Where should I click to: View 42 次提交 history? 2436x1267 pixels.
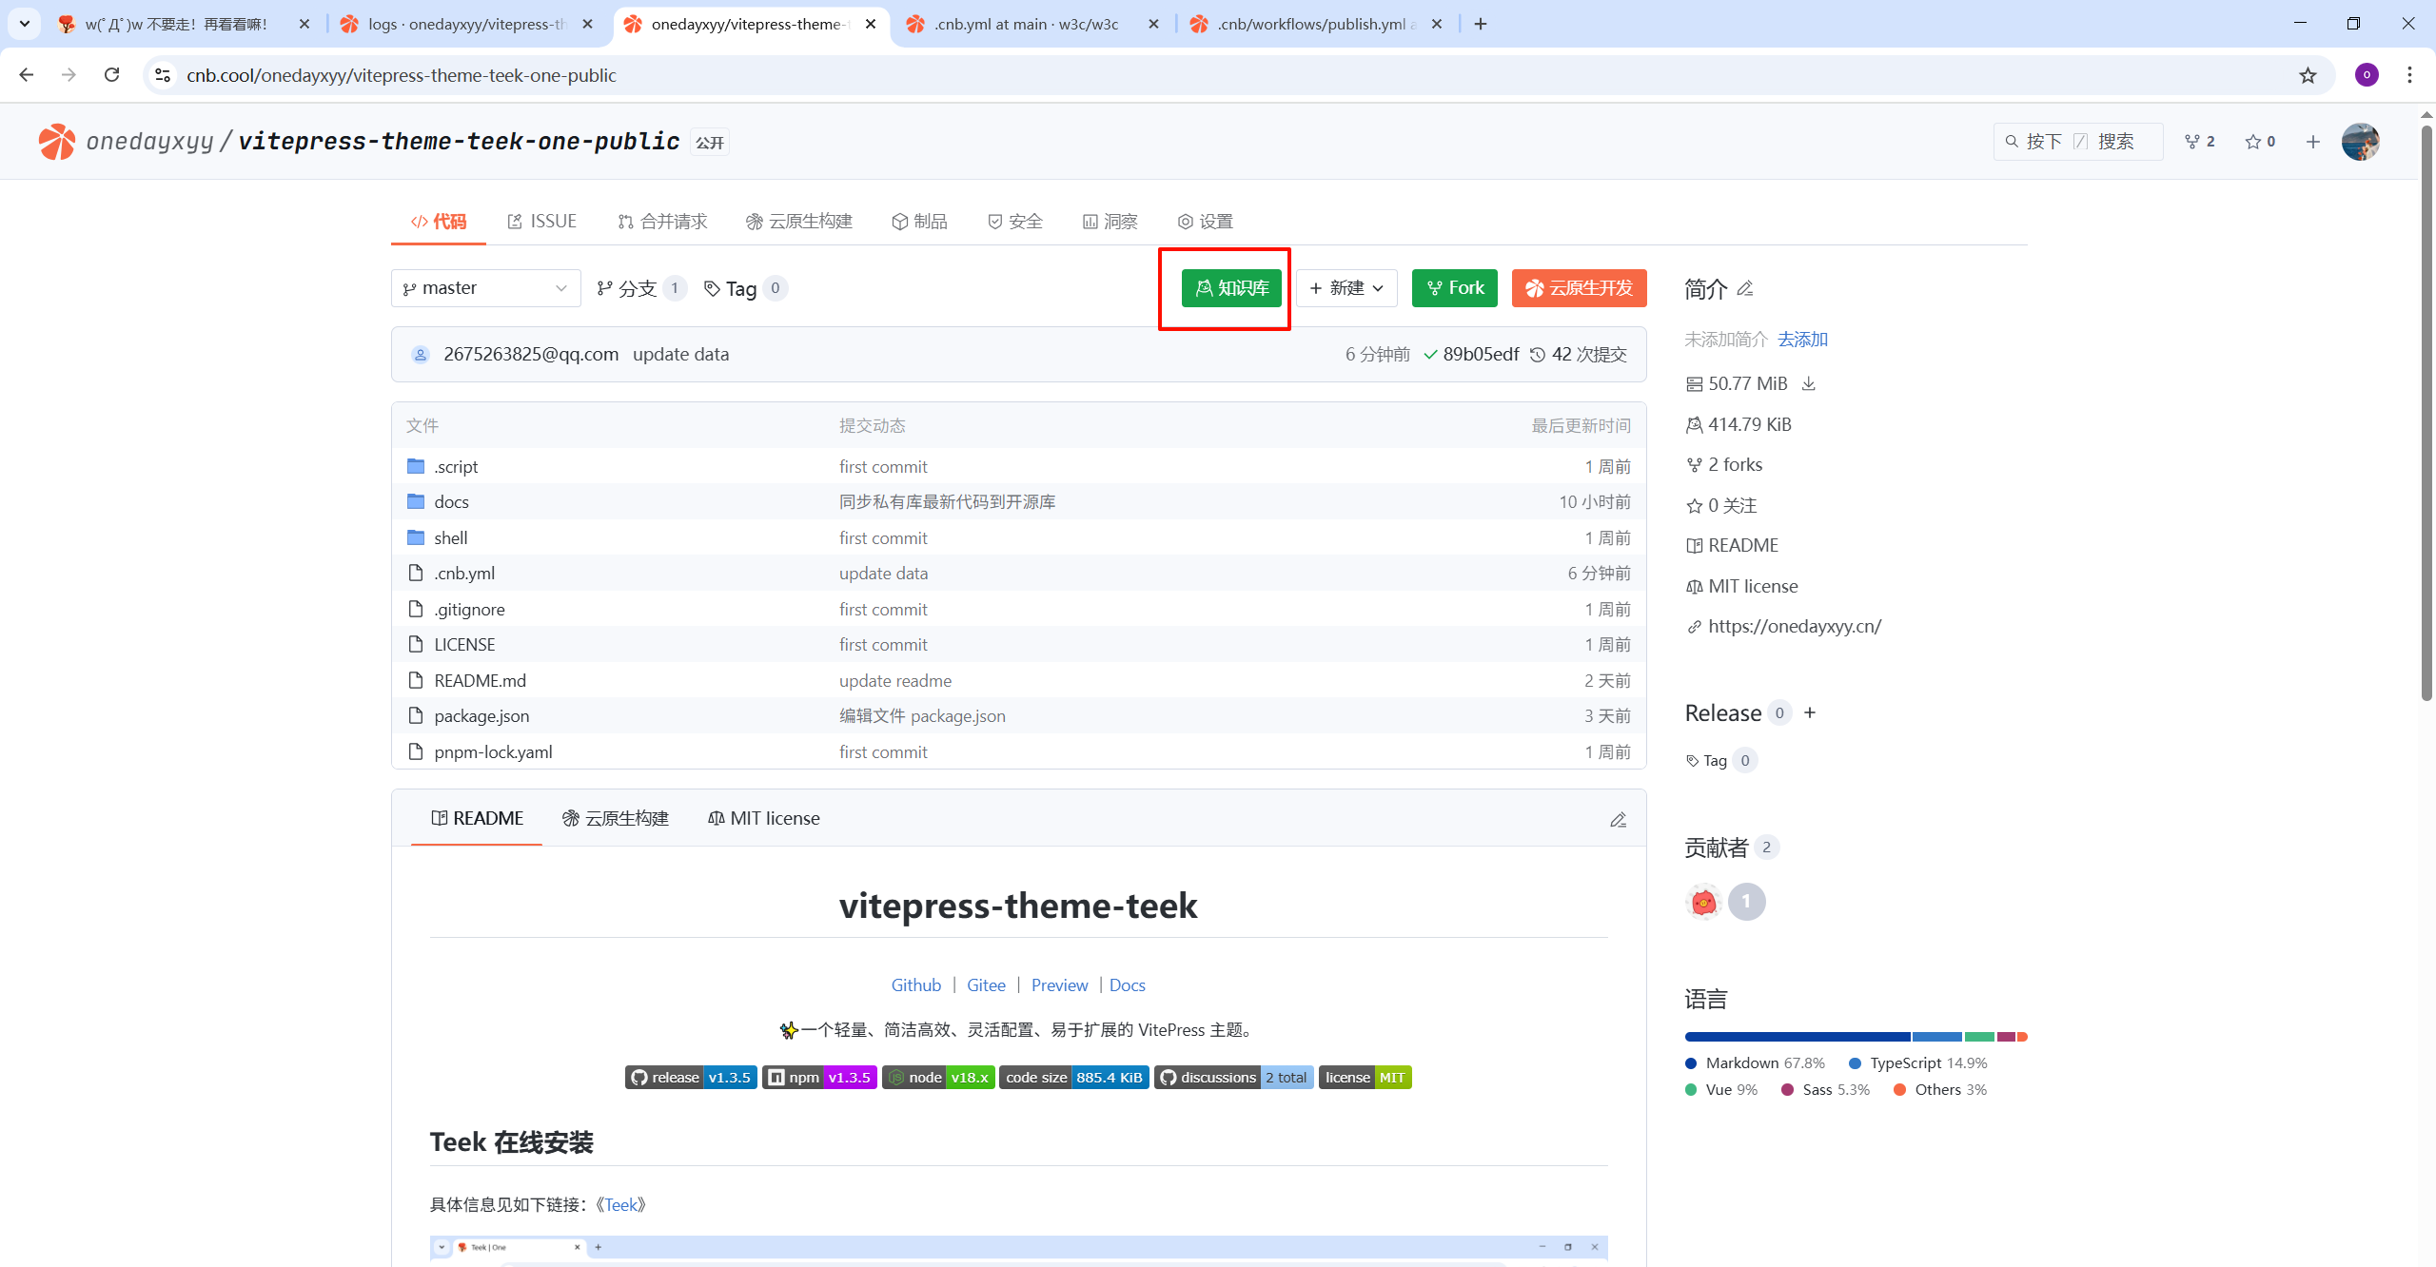click(x=1579, y=355)
